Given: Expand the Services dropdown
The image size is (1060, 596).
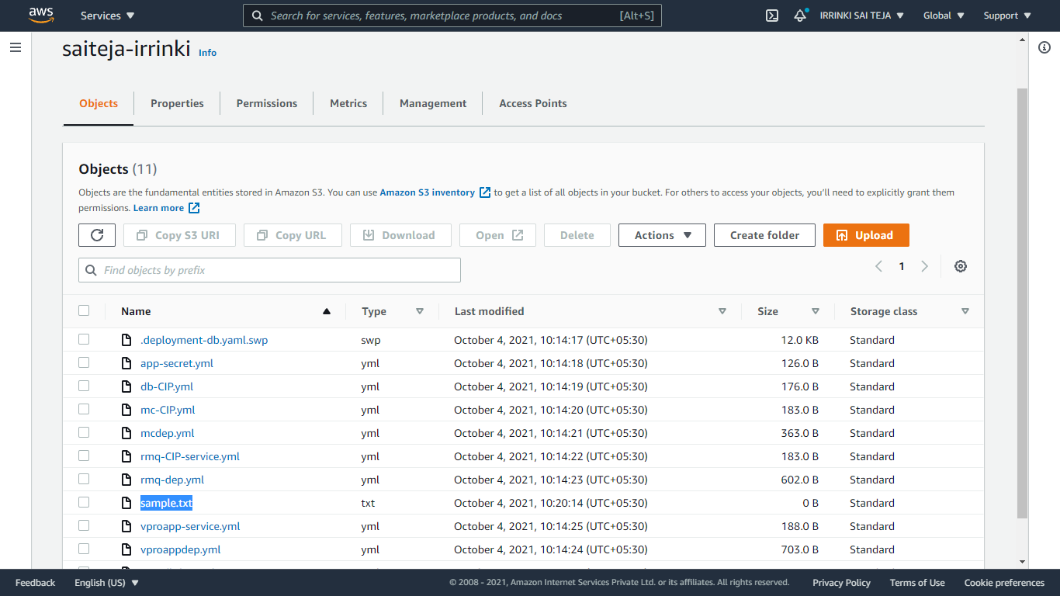Looking at the screenshot, I should pyautogui.click(x=107, y=16).
